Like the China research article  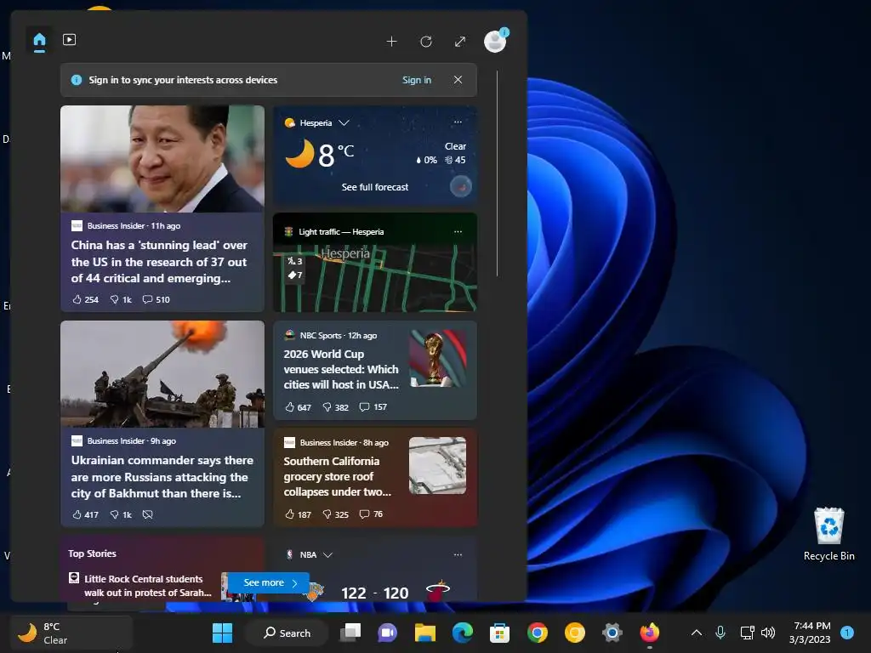point(85,299)
